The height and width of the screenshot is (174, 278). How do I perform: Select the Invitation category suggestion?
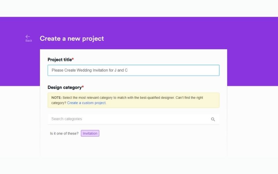click(x=90, y=133)
